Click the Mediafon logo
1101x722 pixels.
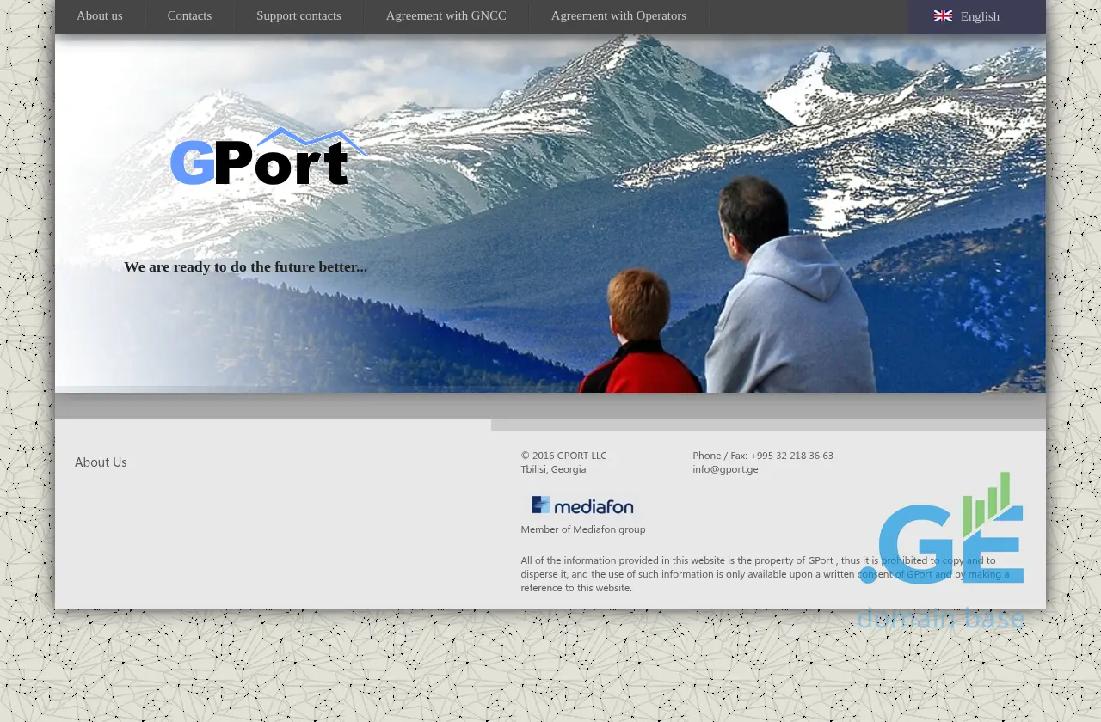pos(582,505)
